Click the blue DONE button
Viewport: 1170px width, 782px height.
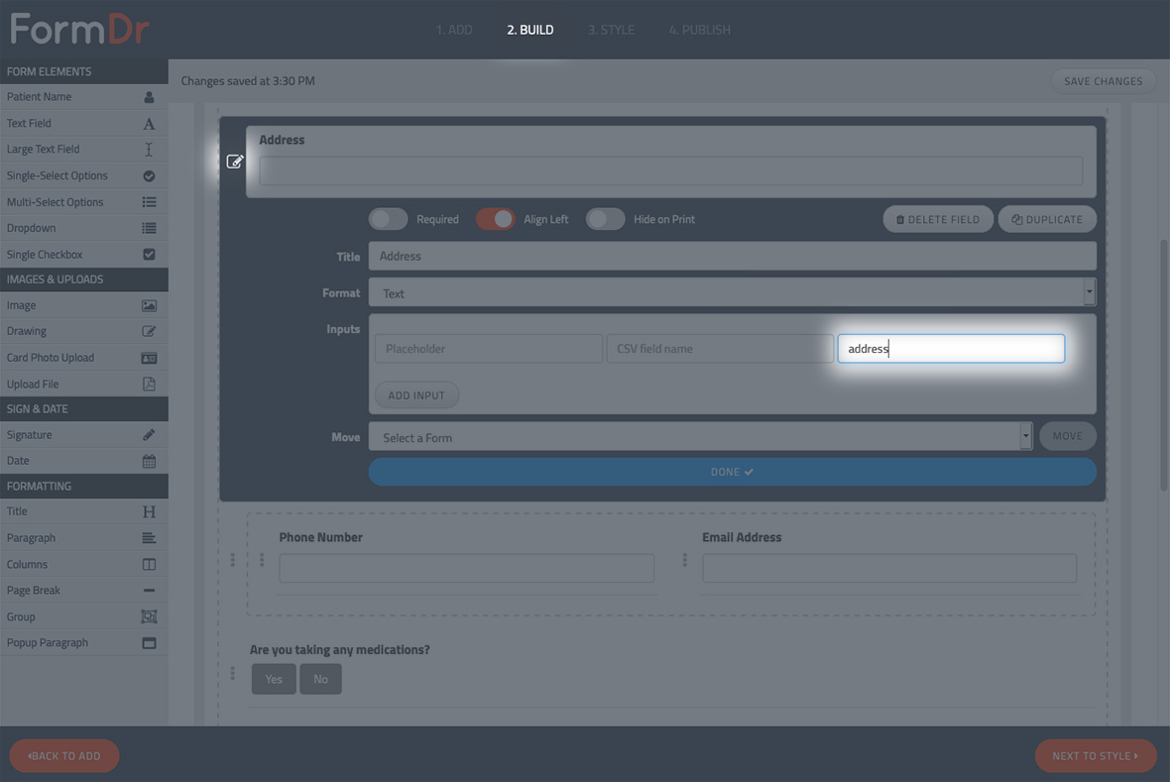[733, 472]
